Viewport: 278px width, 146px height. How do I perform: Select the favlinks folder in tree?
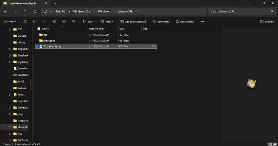[x=20, y=88]
